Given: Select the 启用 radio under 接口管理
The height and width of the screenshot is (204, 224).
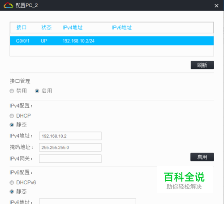Looking at the screenshot, I should tap(37, 91).
